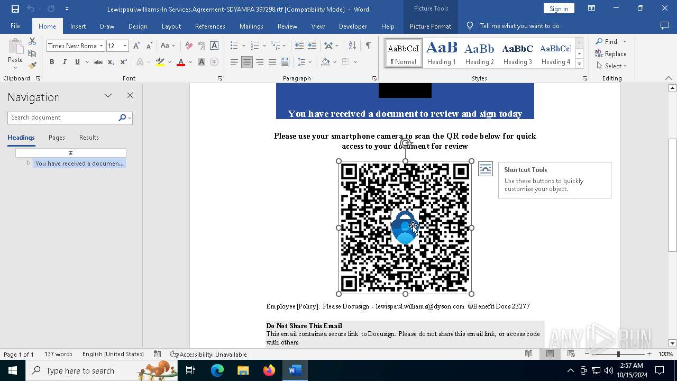Viewport: 677px width, 381px height.
Task: Open Task View on taskbar
Action: [x=191, y=370]
